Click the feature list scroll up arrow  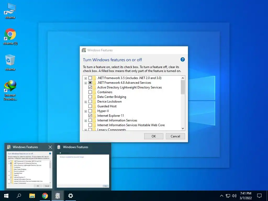tap(183, 78)
